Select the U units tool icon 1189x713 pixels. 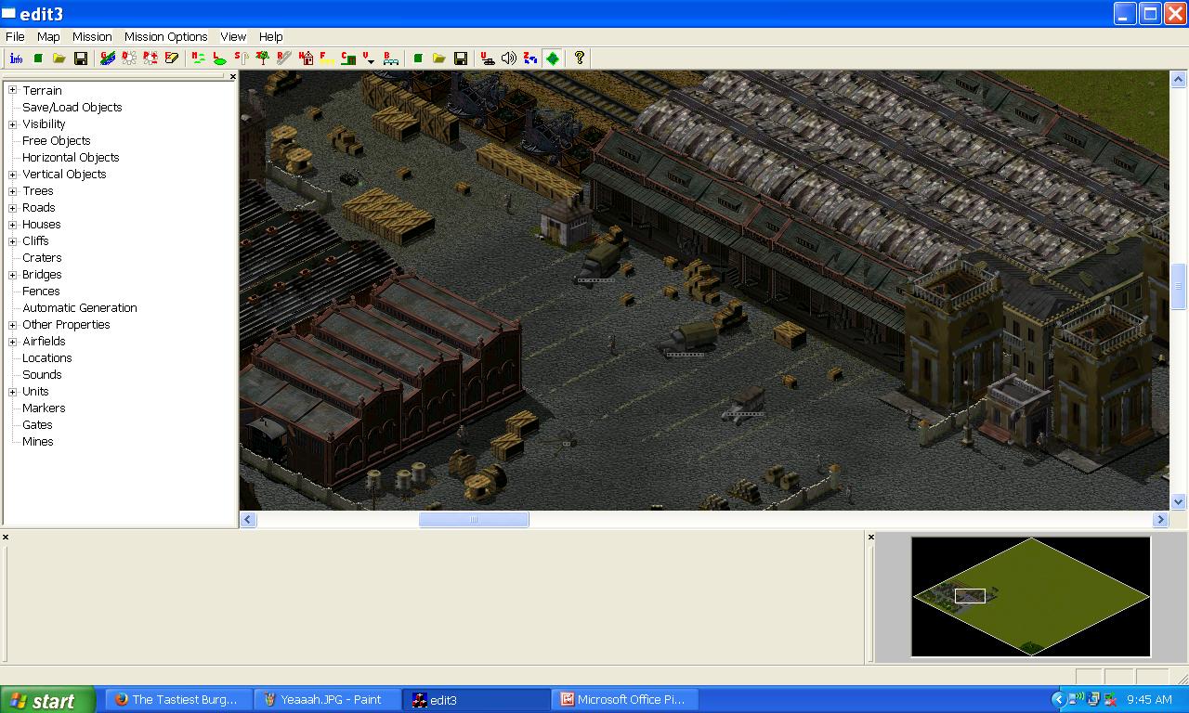[x=488, y=58]
